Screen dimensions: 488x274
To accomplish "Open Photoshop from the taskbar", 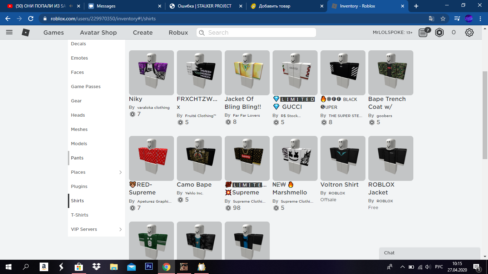I will [149, 267].
